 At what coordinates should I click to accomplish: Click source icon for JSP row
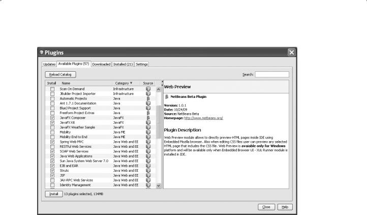click(x=148, y=175)
